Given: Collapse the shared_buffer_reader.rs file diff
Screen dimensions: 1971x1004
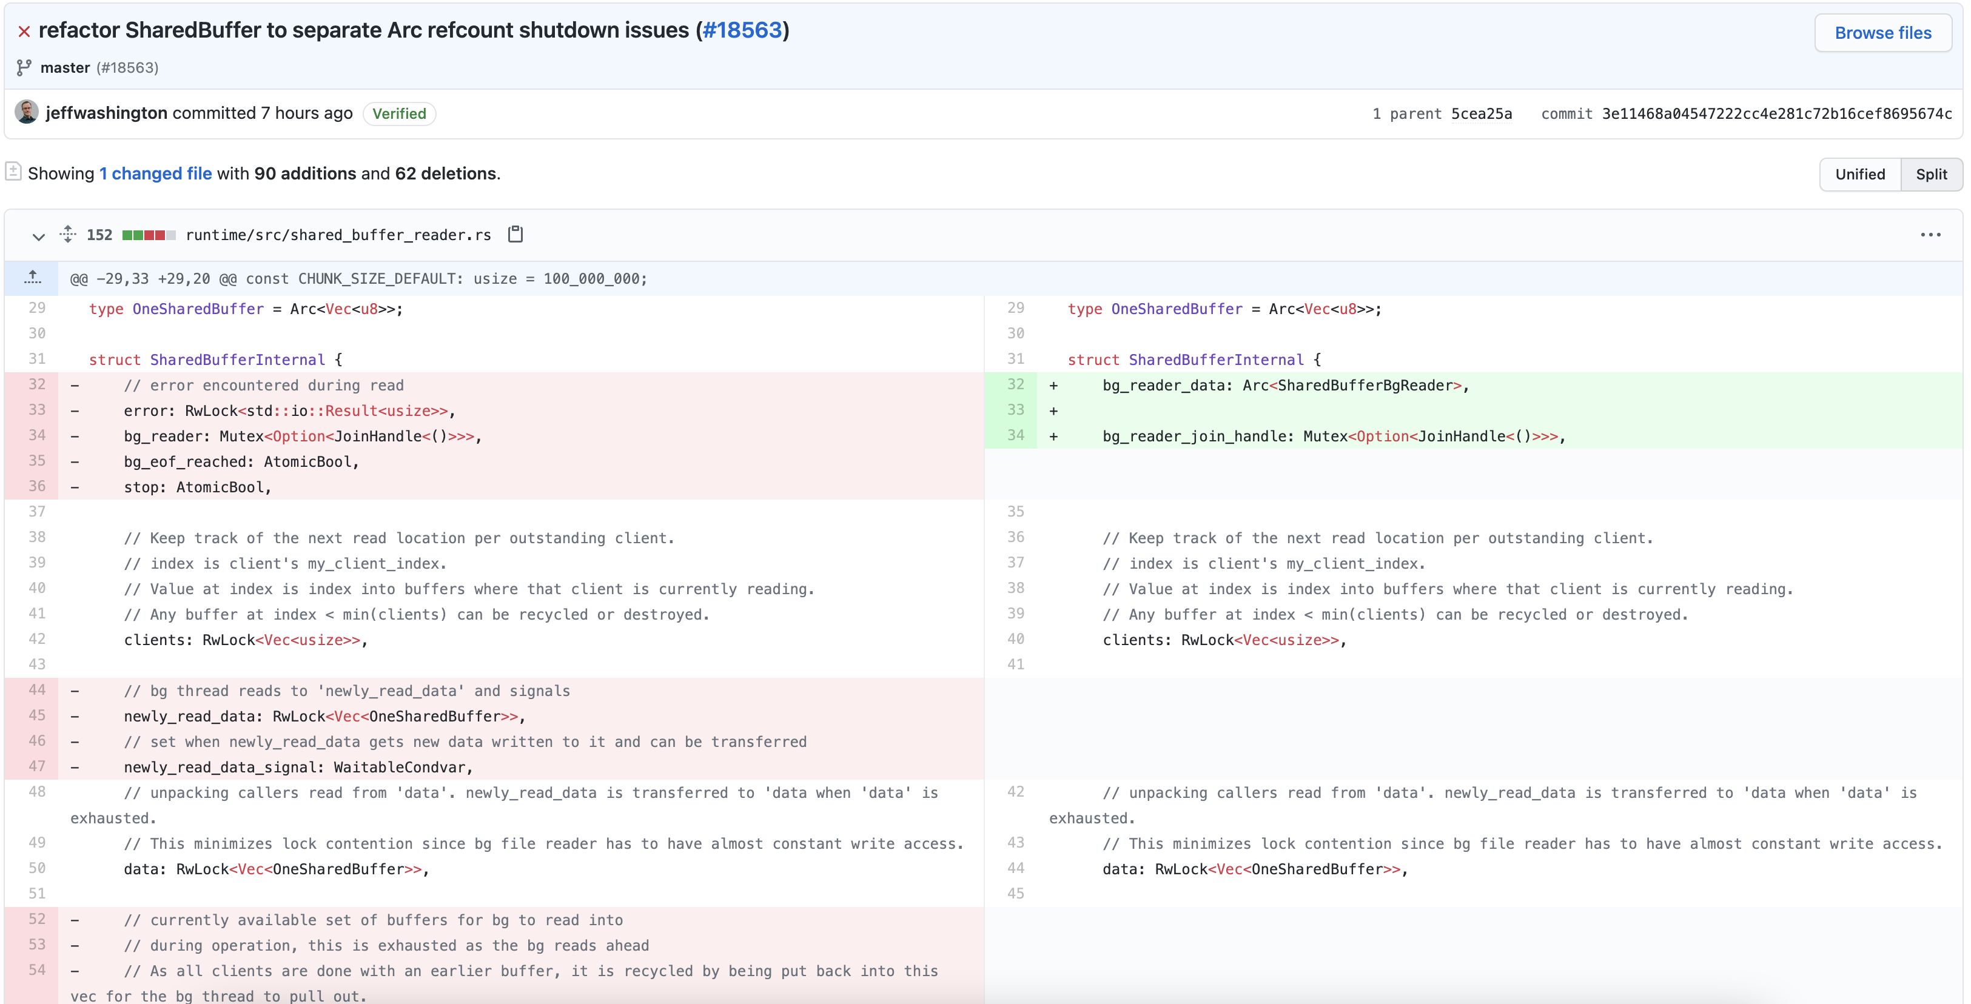Looking at the screenshot, I should tap(38, 236).
